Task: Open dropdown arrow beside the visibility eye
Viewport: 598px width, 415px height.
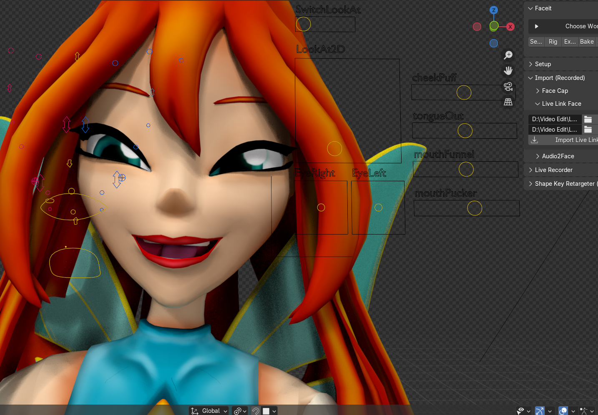Action: click(529, 411)
